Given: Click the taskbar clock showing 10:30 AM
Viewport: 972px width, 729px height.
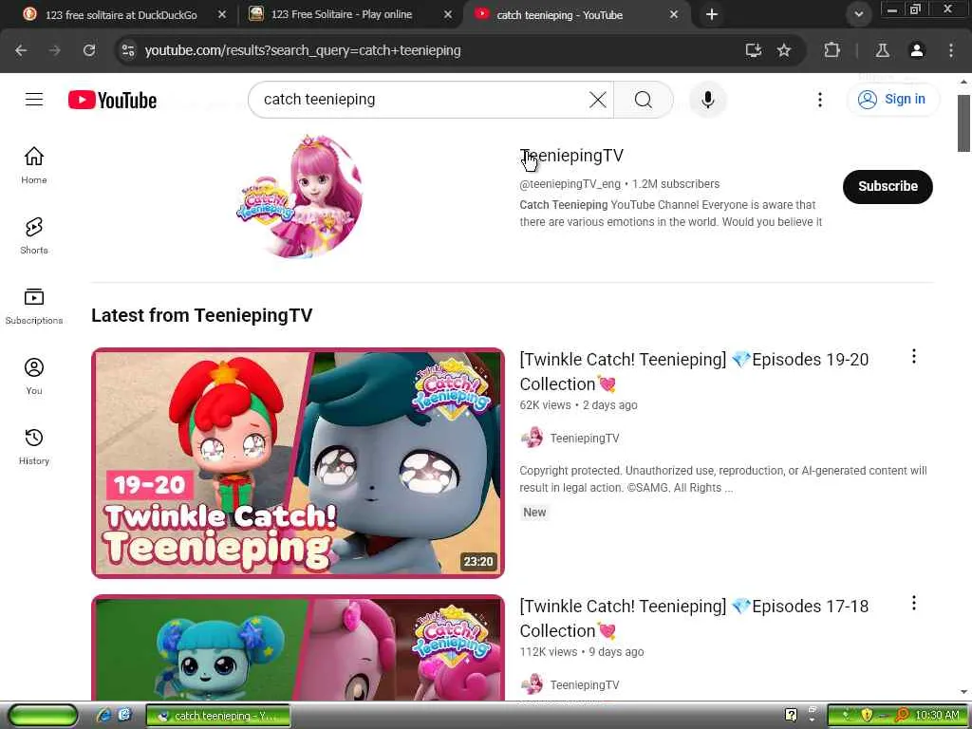Looking at the screenshot, I should [x=937, y=716].
